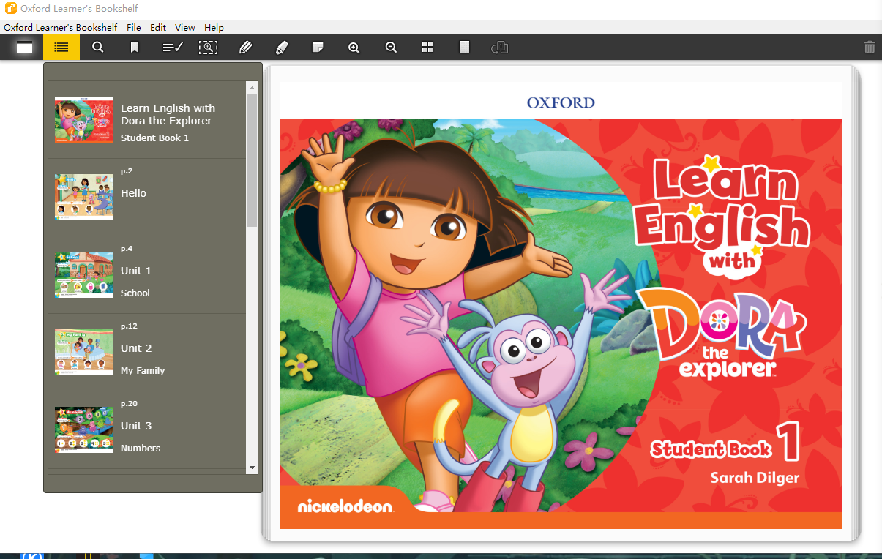Jump to the 'Unit 2' contents title
882x559 pixels.
136,348
